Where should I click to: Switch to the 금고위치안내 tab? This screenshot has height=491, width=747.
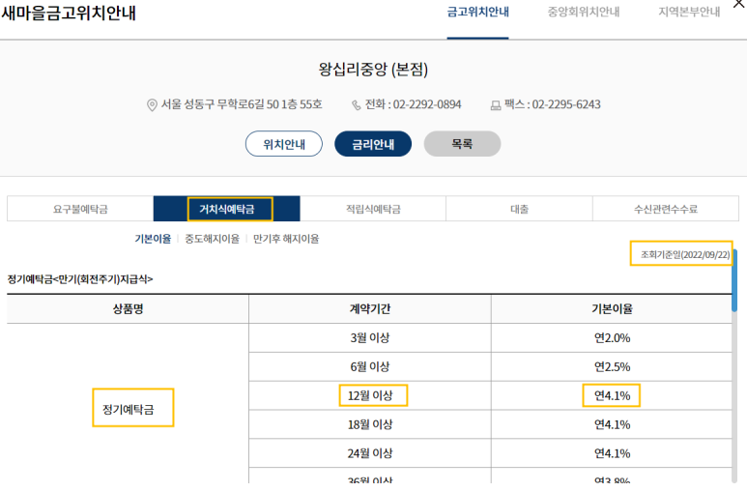tap(477, 12)
